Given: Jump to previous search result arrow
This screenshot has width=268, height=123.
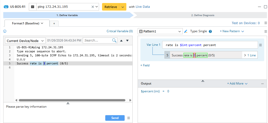Looking at the screenshot, I should pos(121,40).
